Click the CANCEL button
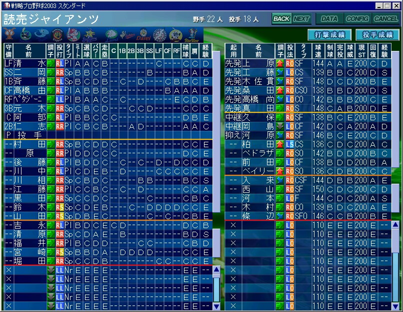Image resolution: width=403 pixels, height=312 pixels. pos(385,19)
